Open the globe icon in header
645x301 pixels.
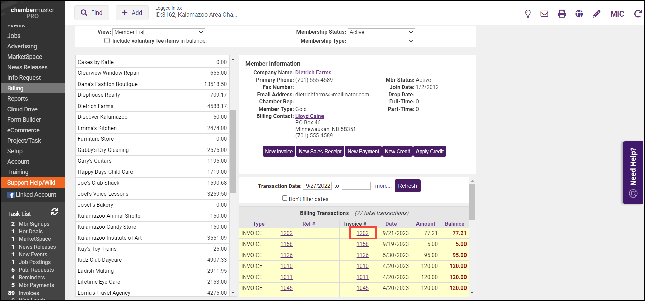pyautogui.click(x=579, y=14)
